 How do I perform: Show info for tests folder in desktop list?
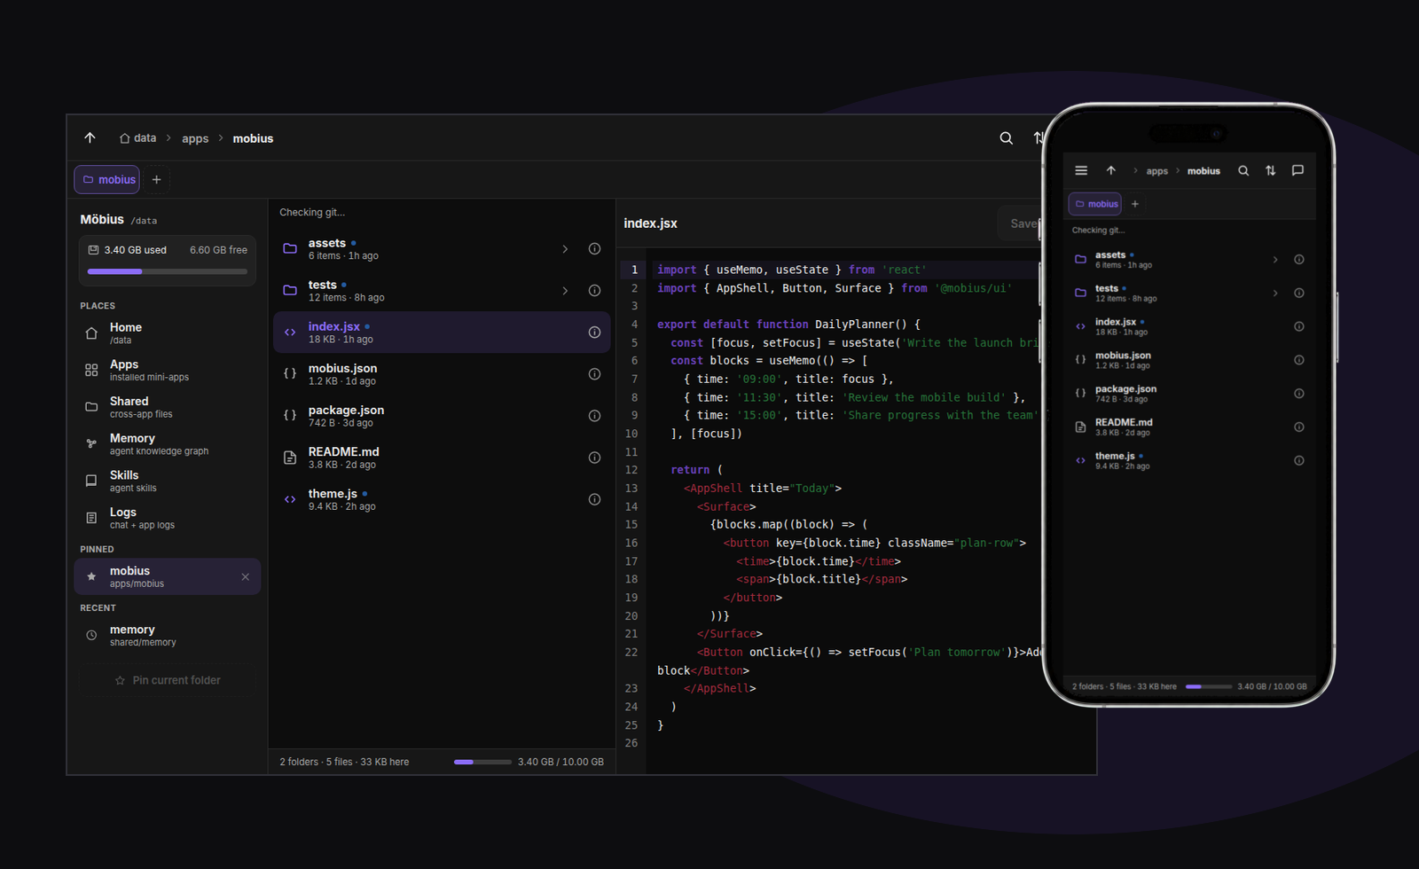tap(594, 291)
